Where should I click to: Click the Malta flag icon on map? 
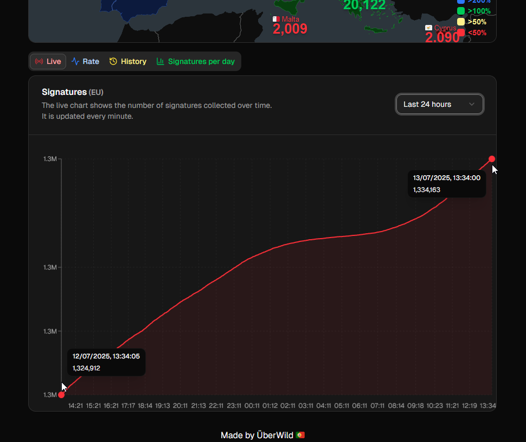click(276, 19)
